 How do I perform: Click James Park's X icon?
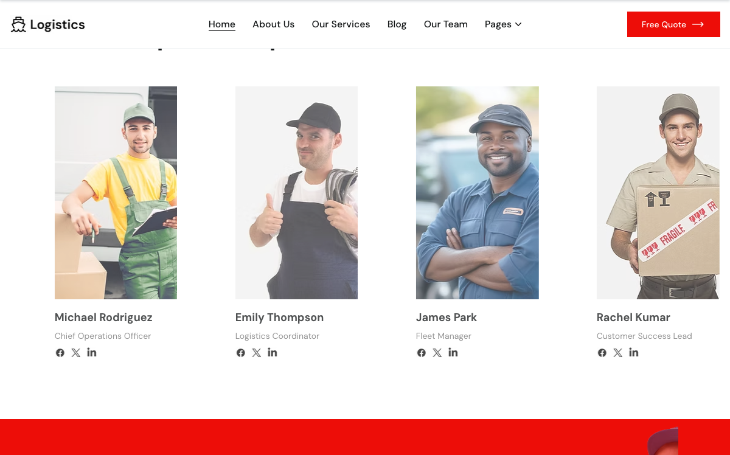[x=437, y=353]
